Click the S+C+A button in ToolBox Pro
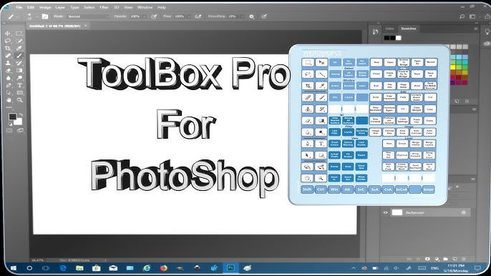 [402, 189]
